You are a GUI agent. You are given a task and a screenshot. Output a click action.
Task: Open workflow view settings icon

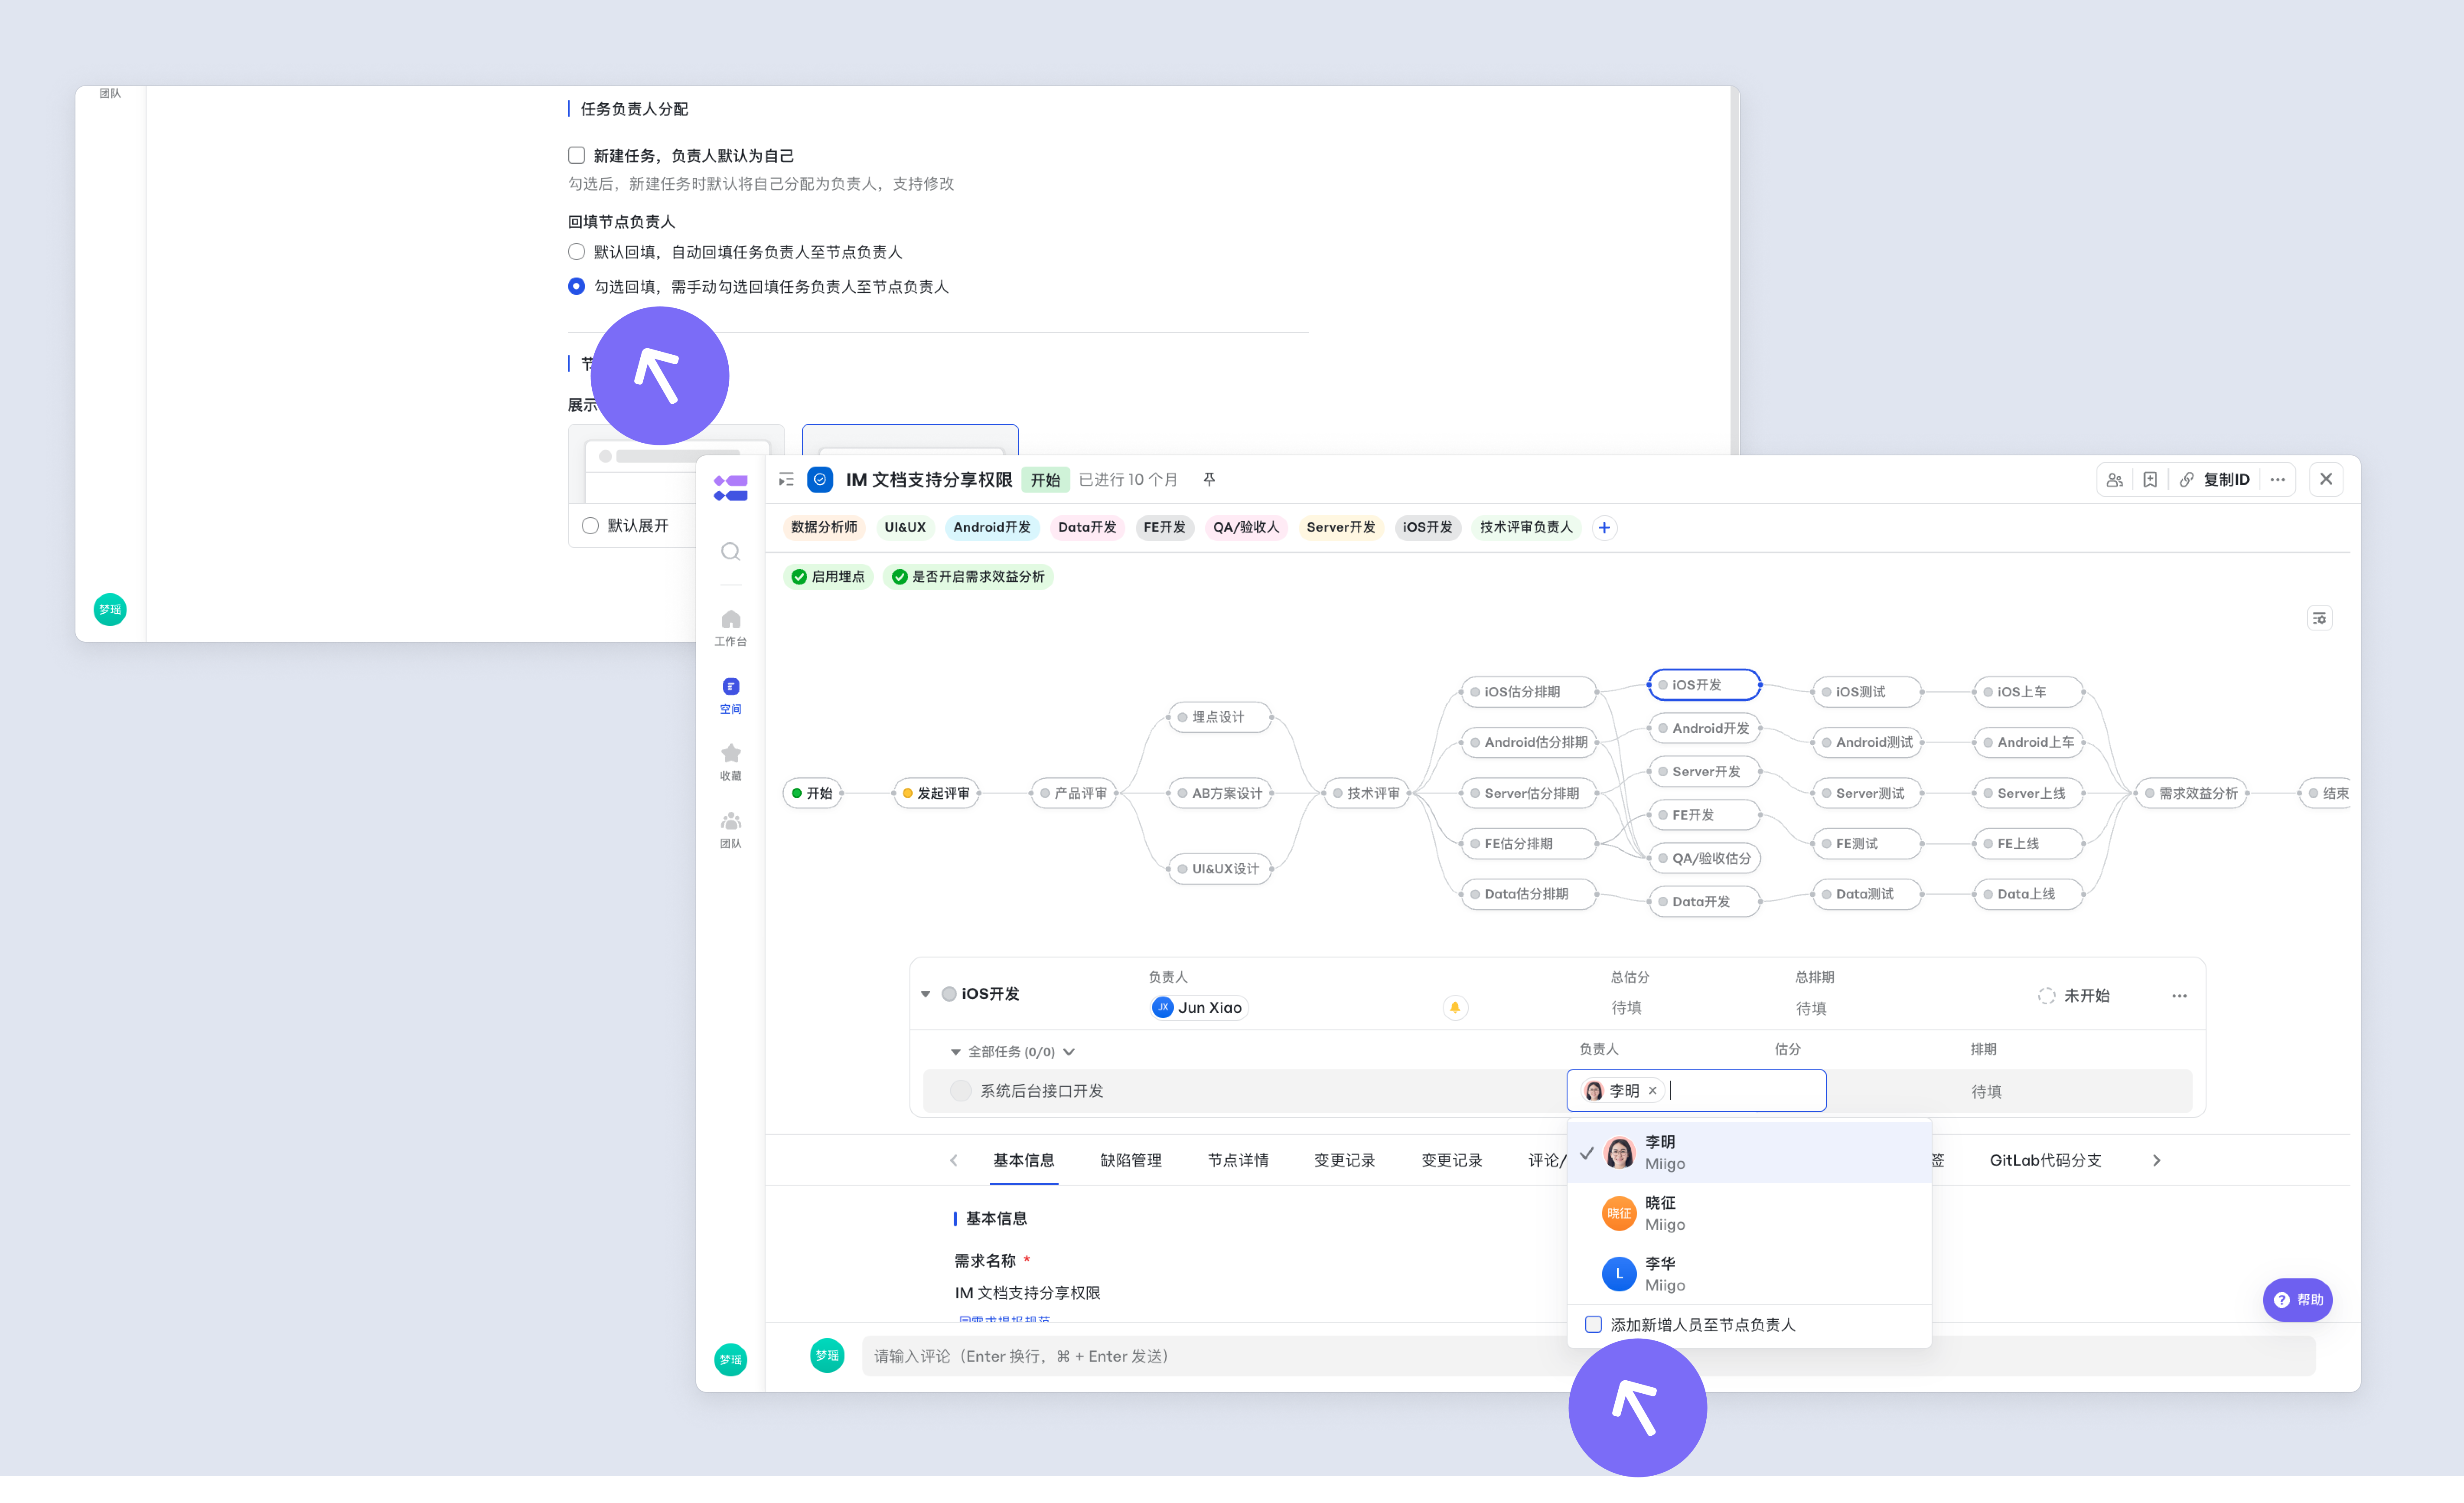tap(2320, 619)
